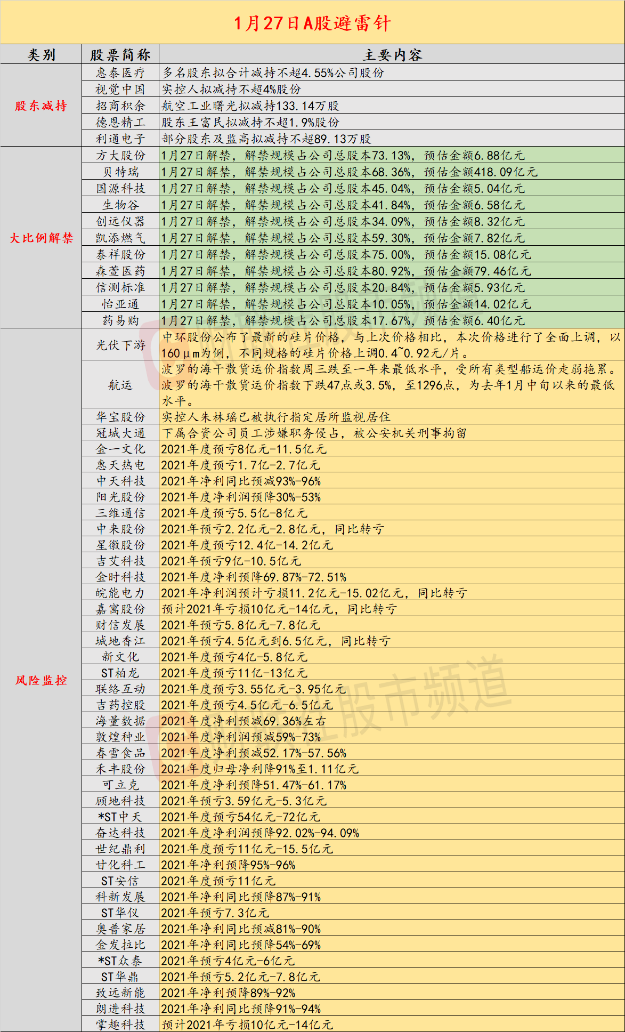Click the 国源科技 stock cell

tap(120, 189)
